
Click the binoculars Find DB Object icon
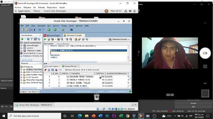[72, 29]
